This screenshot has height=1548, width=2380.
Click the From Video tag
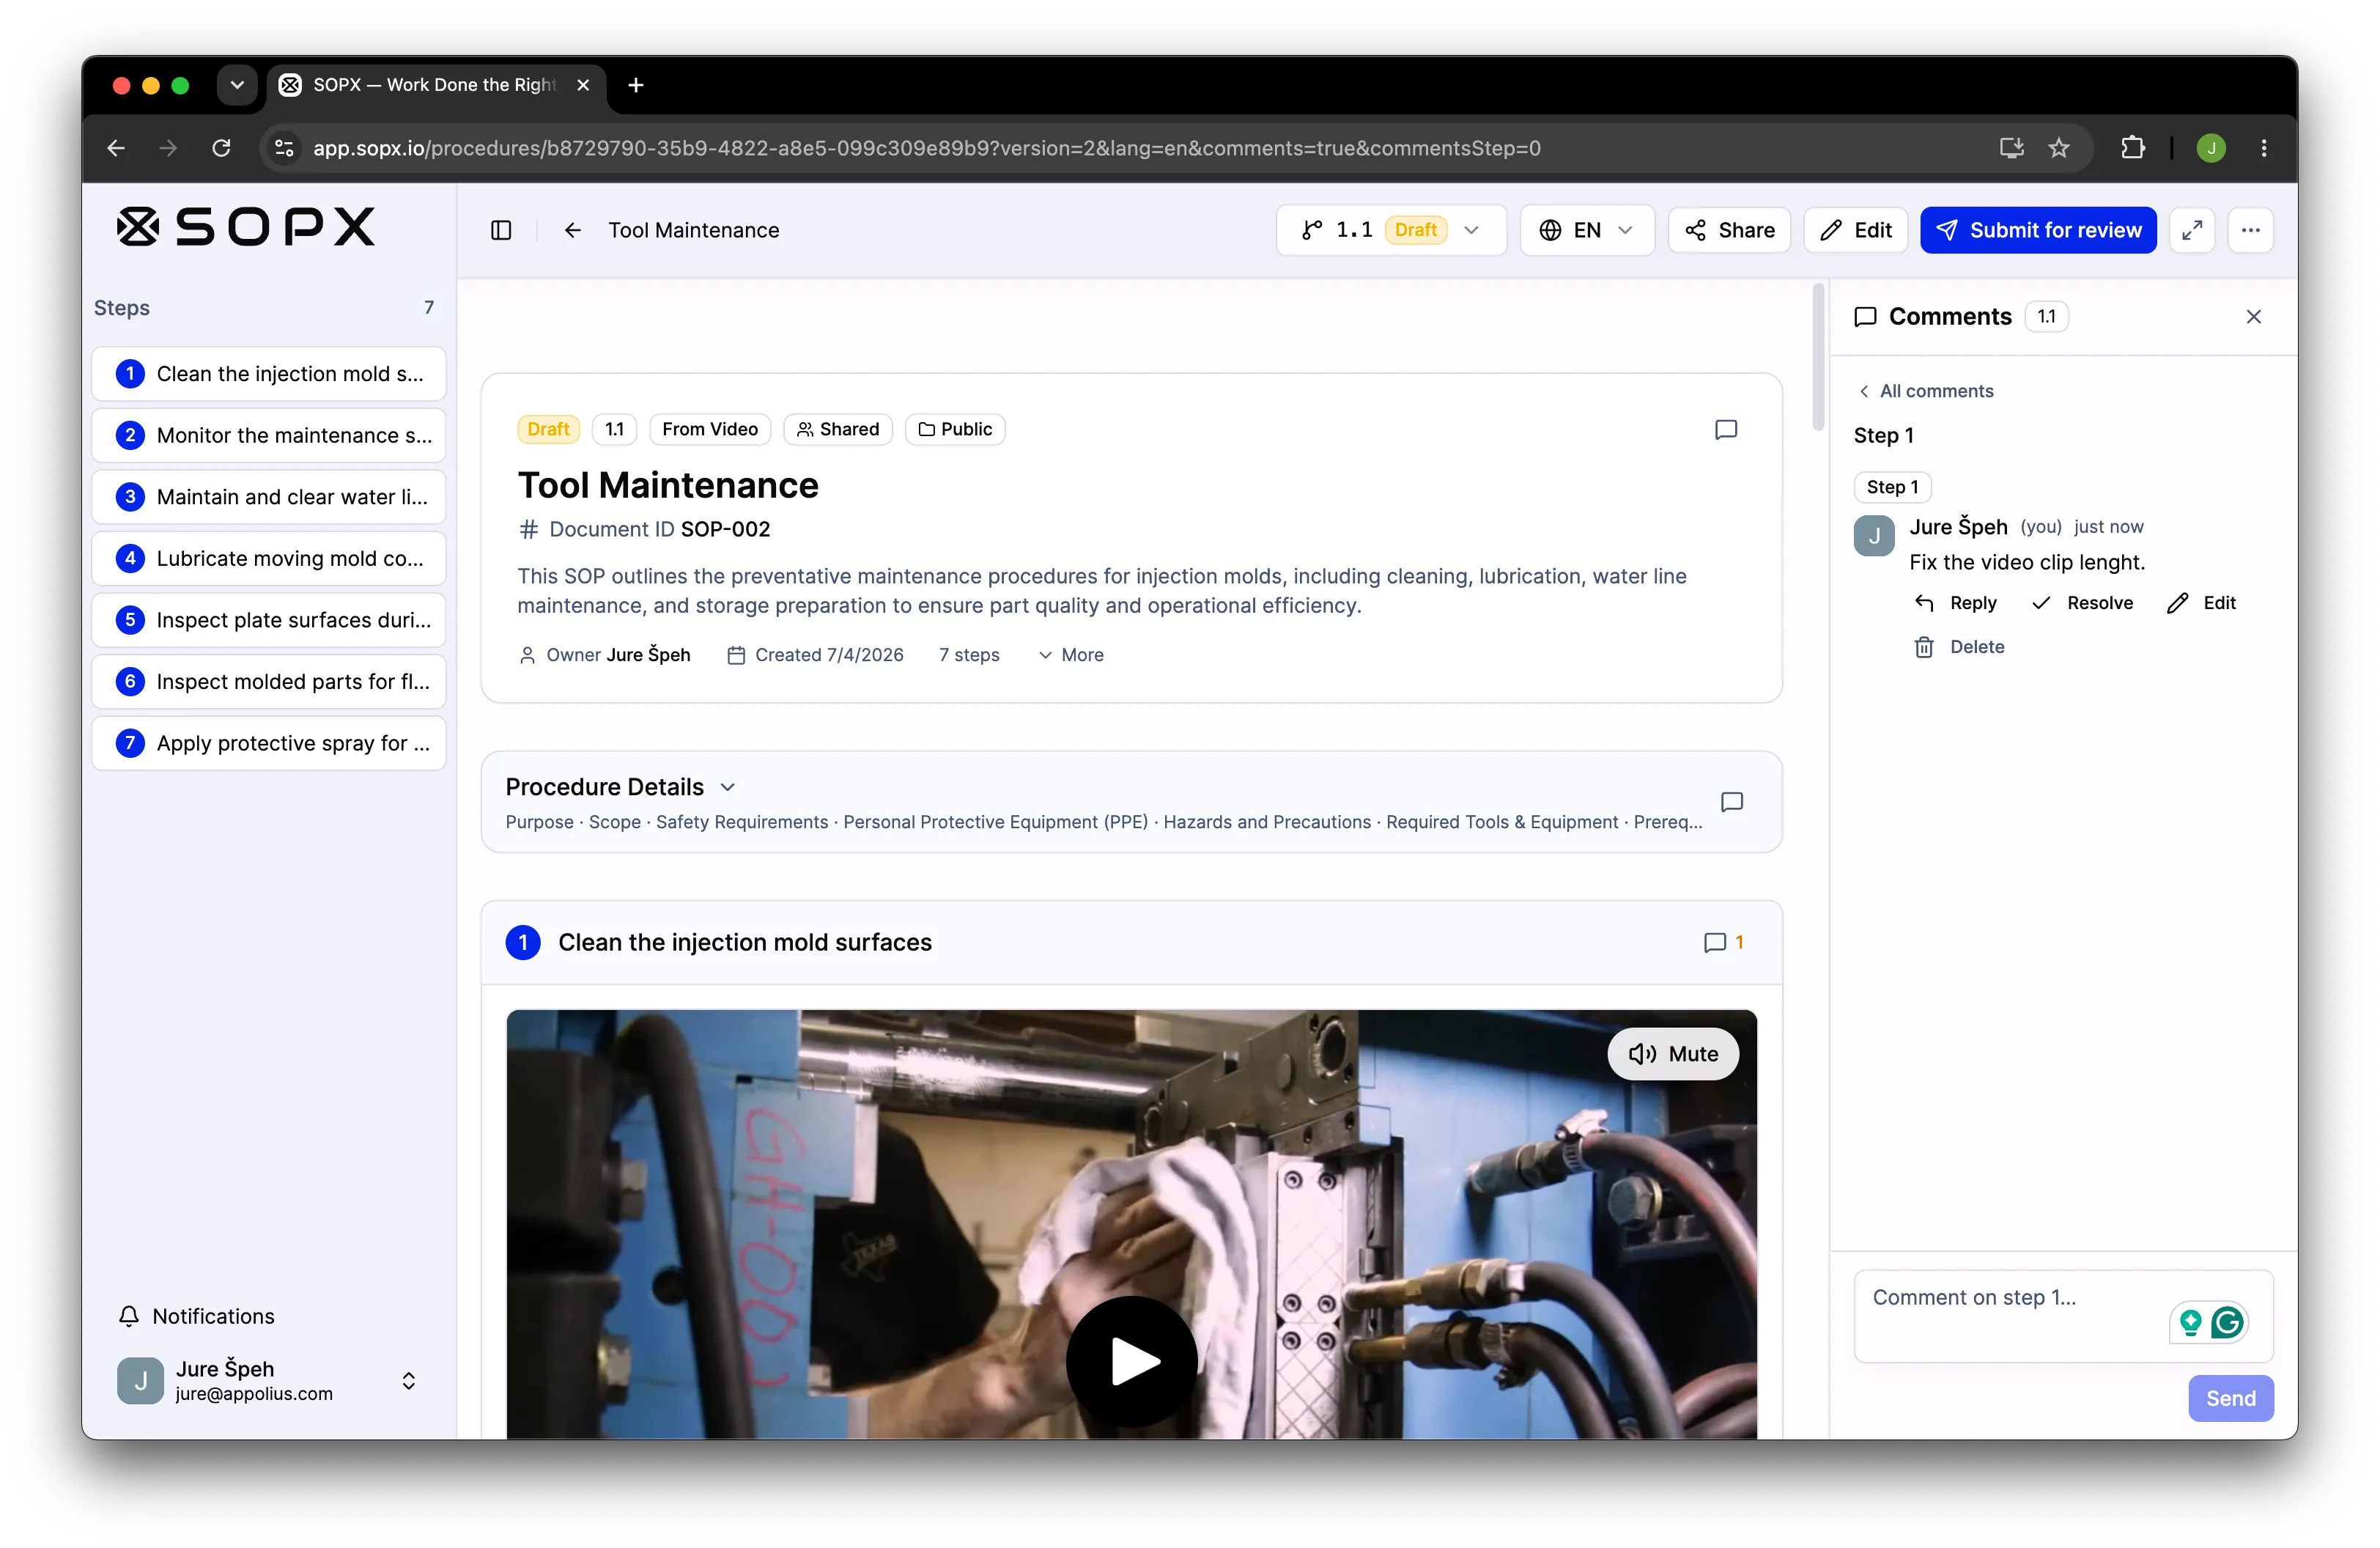coord(710,429)
